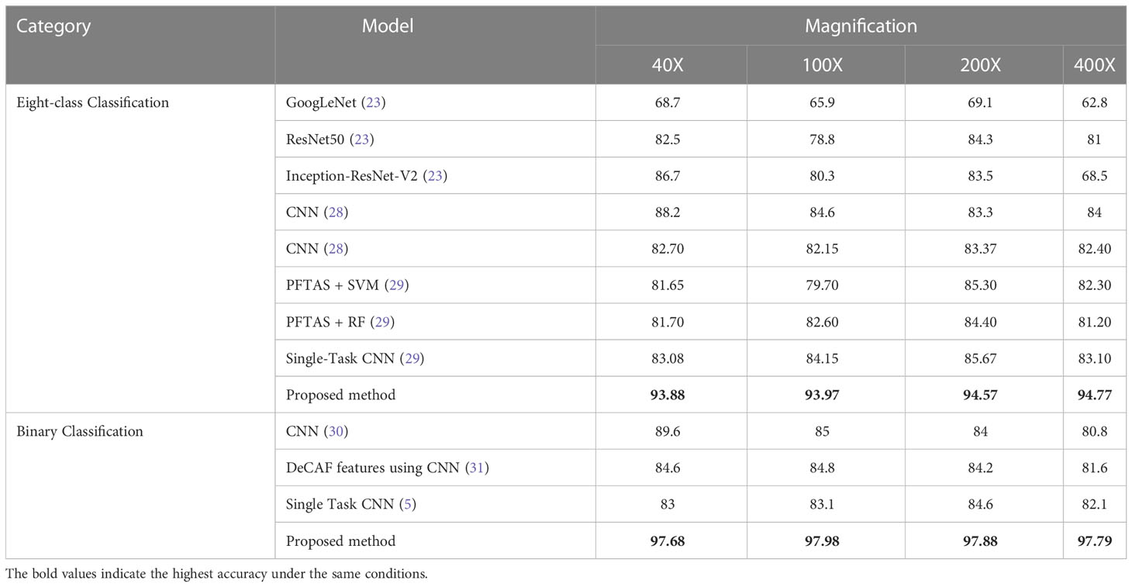This screenshot has height=587, width=1132.
Task: Select the Binary Classification cell
Action: (80, 431)
